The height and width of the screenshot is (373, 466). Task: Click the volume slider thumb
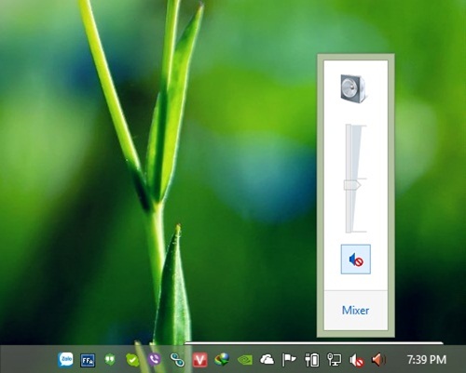coord(352,185)
